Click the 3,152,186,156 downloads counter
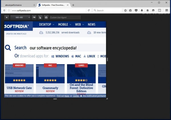Image resolution: width=171 pixels, height=120 pixels. (x=52, y=32)
